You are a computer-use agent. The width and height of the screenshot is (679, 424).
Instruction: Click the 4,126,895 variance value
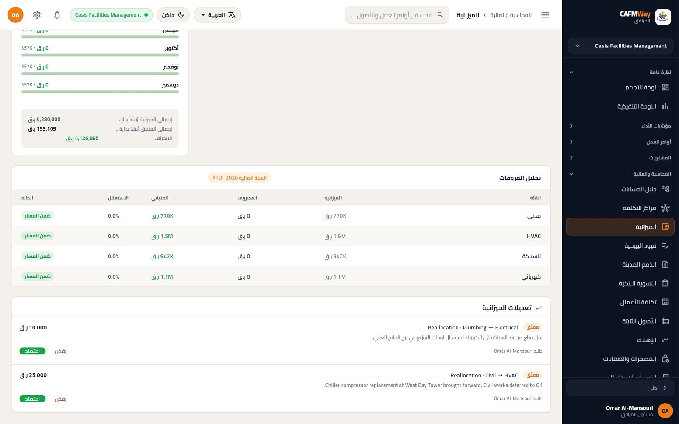tap(82, 138)
